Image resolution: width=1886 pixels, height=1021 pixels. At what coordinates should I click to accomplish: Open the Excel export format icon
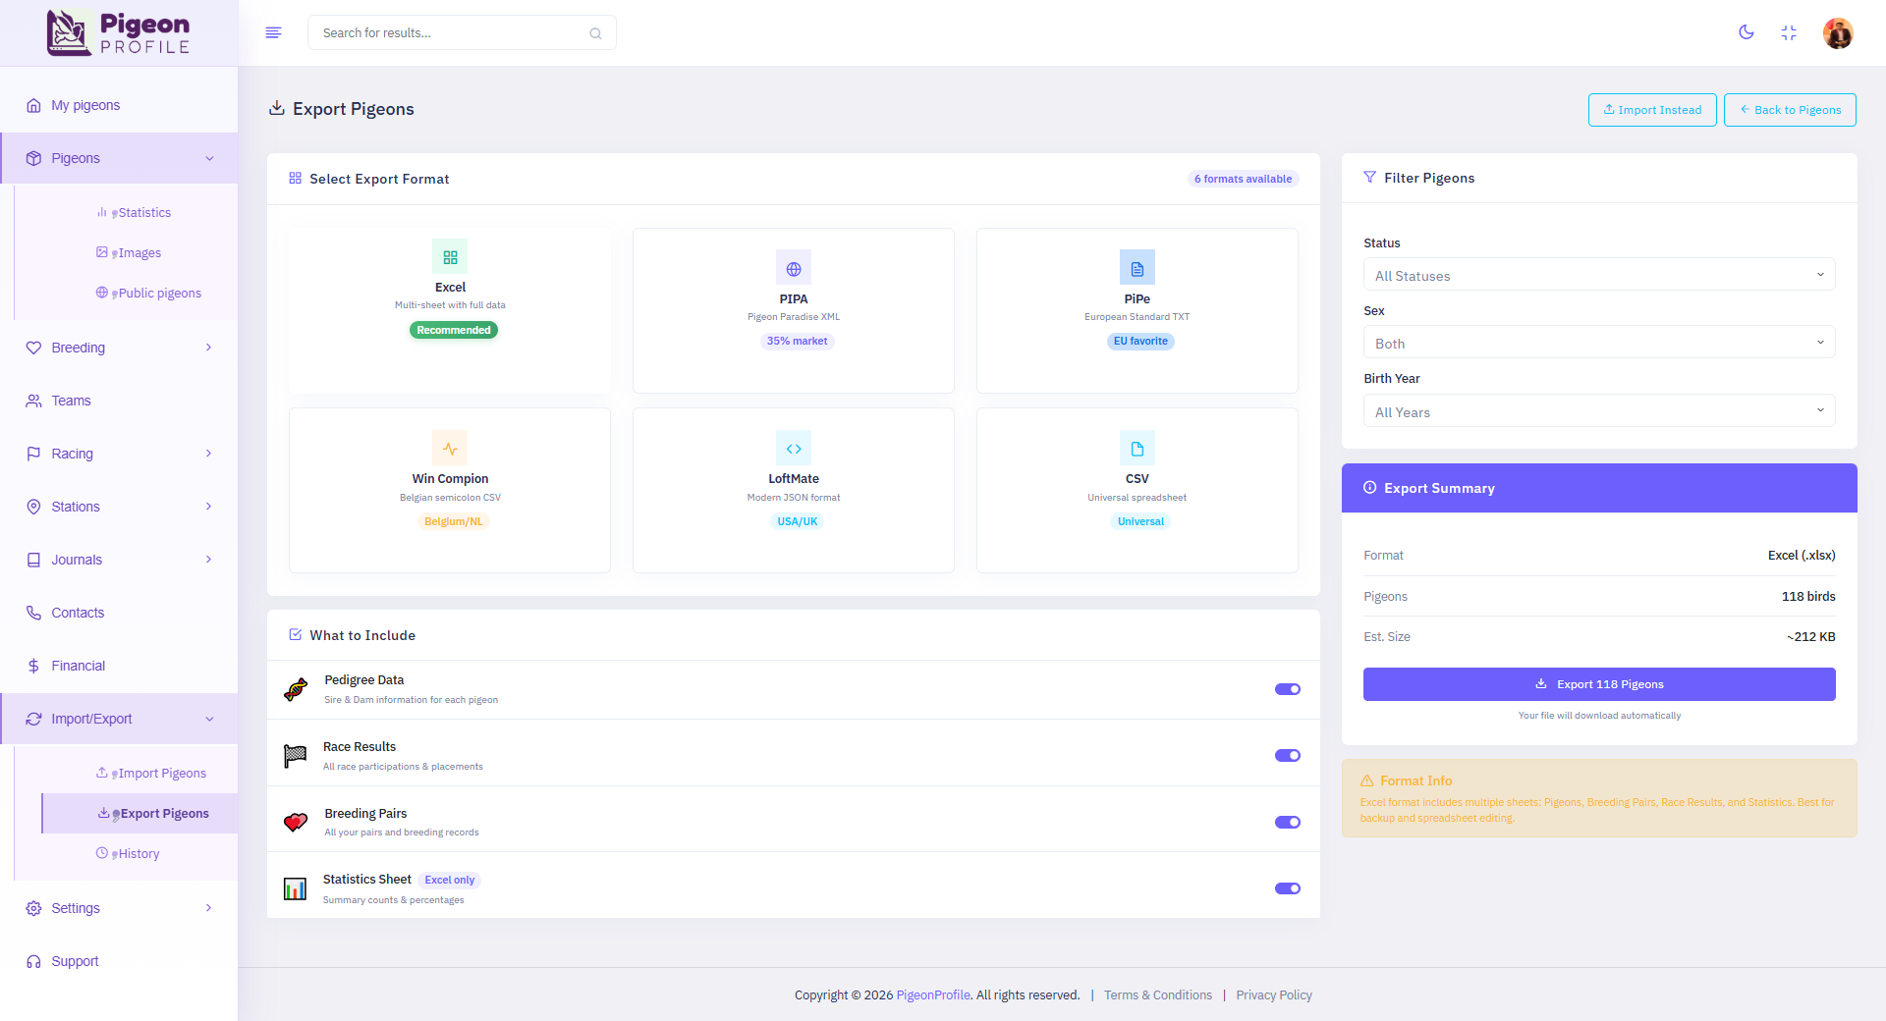tap(450, 257)
